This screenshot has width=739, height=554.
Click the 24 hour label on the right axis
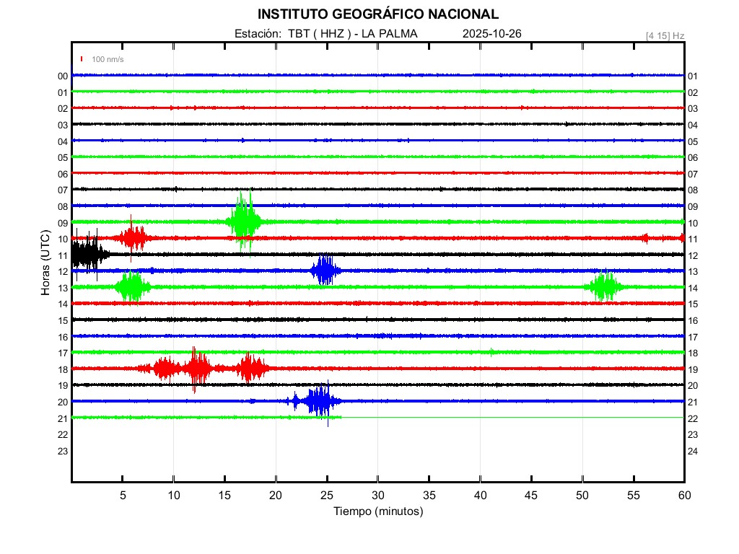tap(692, 451)
